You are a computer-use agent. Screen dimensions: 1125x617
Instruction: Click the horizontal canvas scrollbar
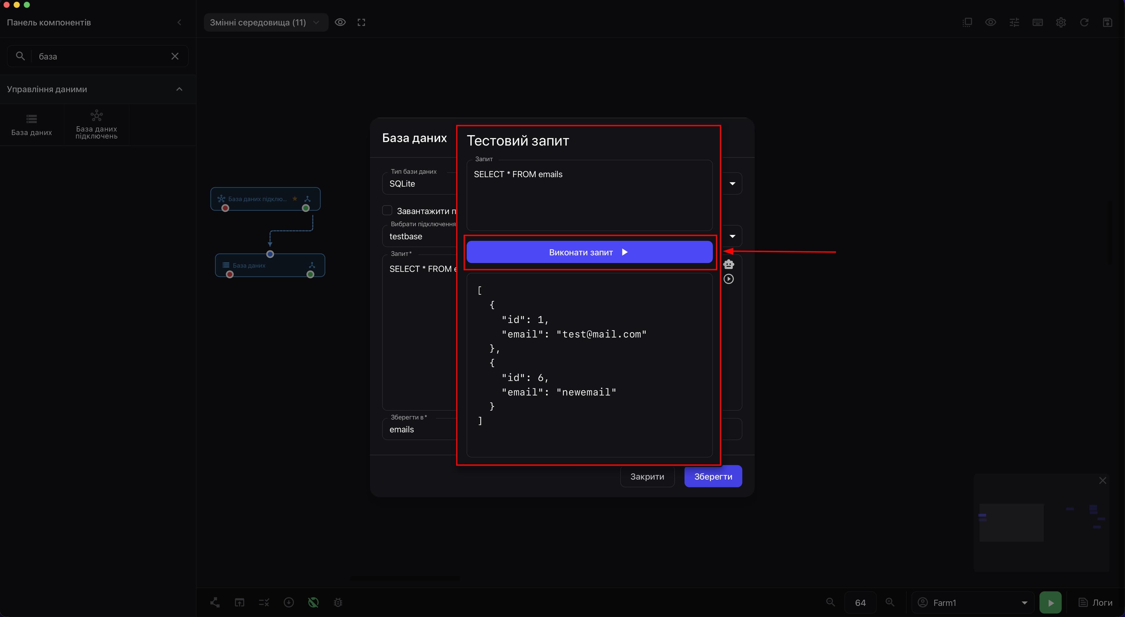click(405, 578)
